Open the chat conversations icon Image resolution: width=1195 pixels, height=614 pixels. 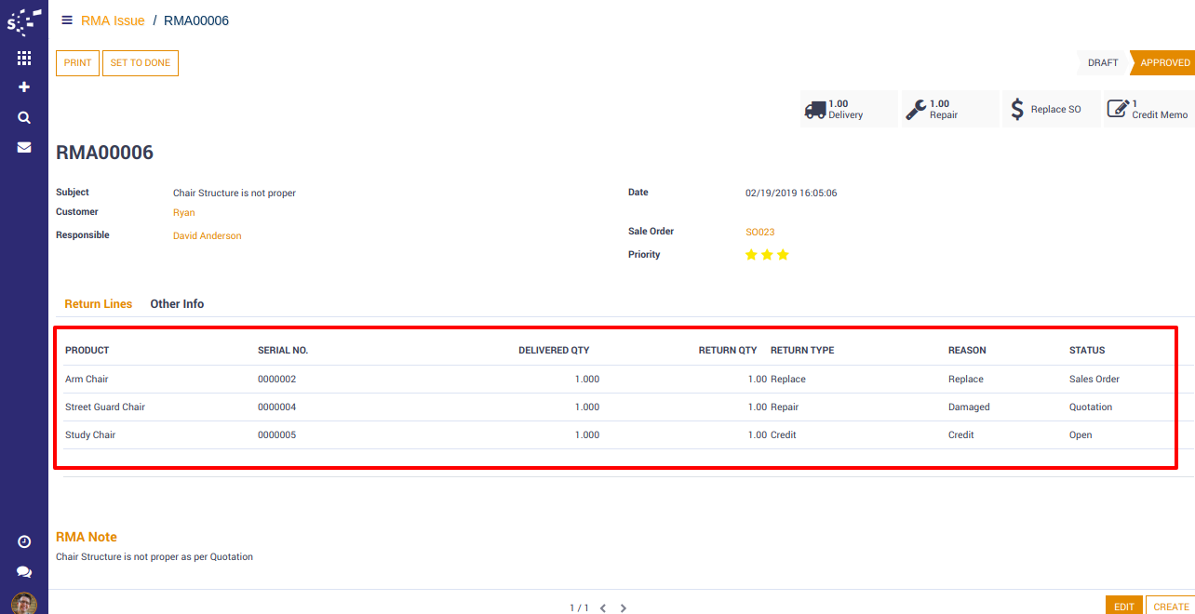click(24, 572)
